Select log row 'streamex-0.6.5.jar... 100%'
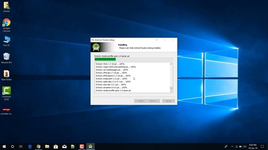 tap(111, 87)
